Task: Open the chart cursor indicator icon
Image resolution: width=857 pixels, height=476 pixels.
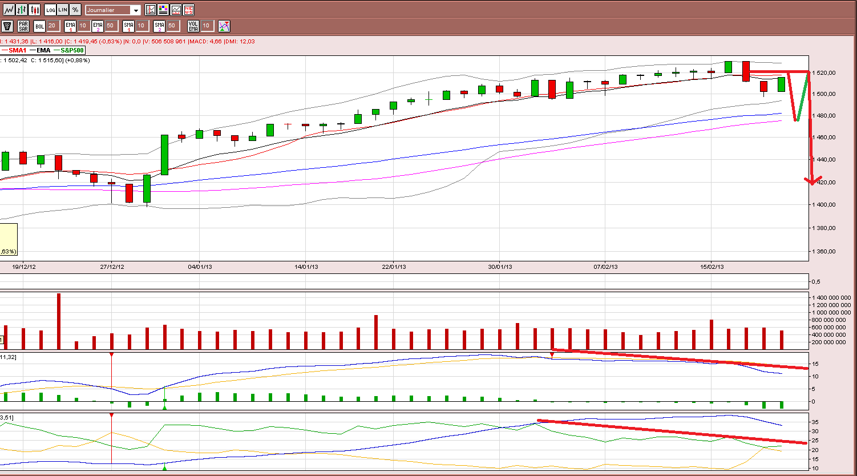Action: tap(151, 10)
